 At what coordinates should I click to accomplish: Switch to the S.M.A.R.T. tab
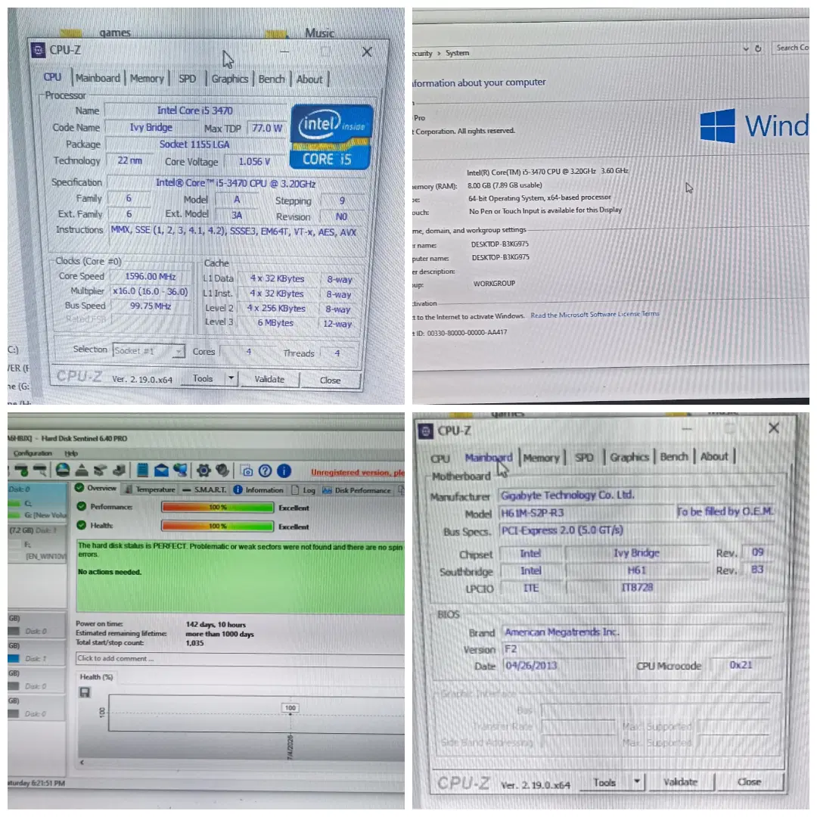click(x=204, y=489)
